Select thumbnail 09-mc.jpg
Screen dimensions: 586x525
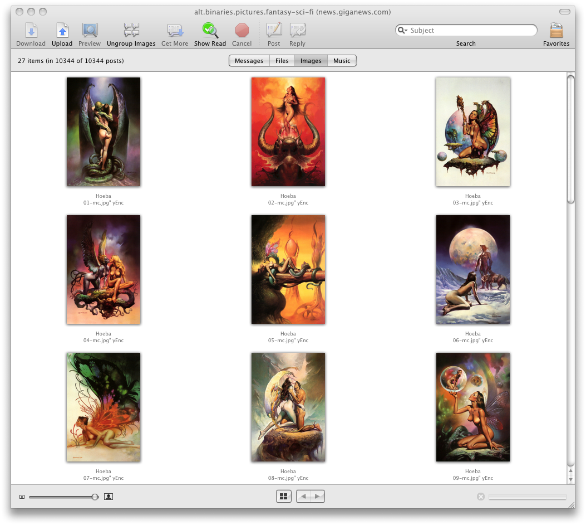coord(473,407)
